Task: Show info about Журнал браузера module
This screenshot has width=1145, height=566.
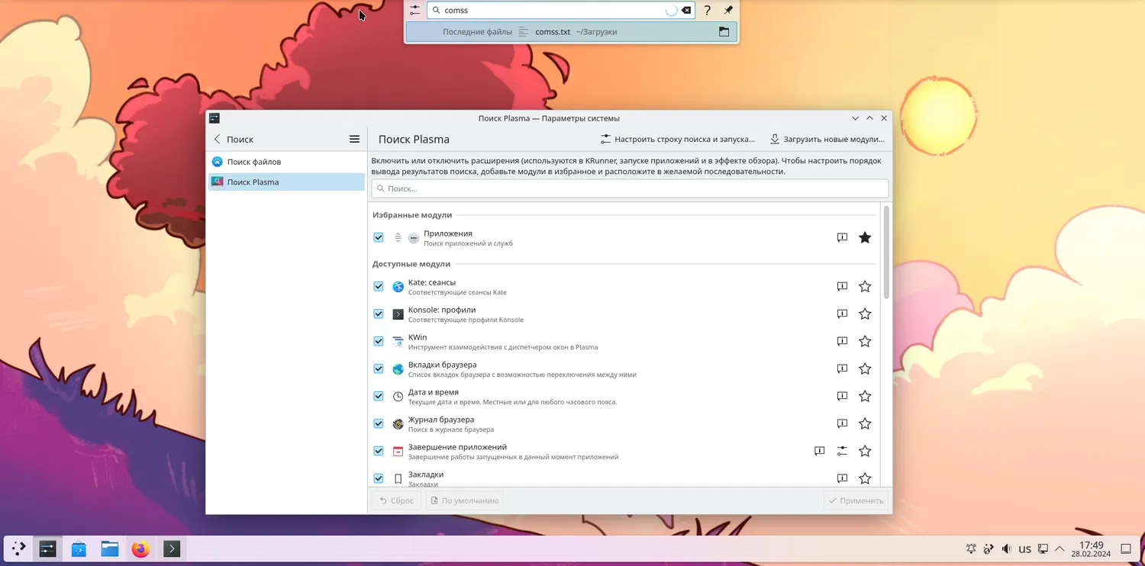Action: [842, 424]
